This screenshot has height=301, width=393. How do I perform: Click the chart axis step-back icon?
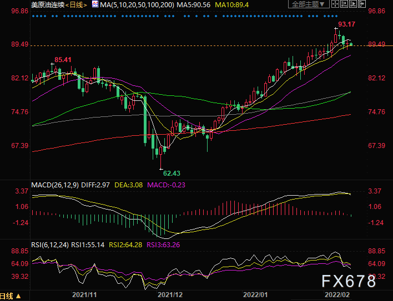[x=344, y=4]
